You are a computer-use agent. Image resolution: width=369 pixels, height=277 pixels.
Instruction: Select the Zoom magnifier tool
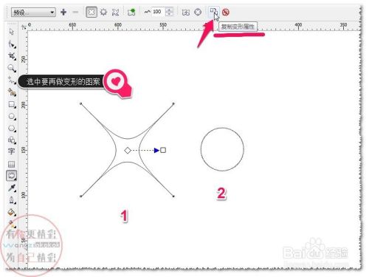[x=12, y=68]
